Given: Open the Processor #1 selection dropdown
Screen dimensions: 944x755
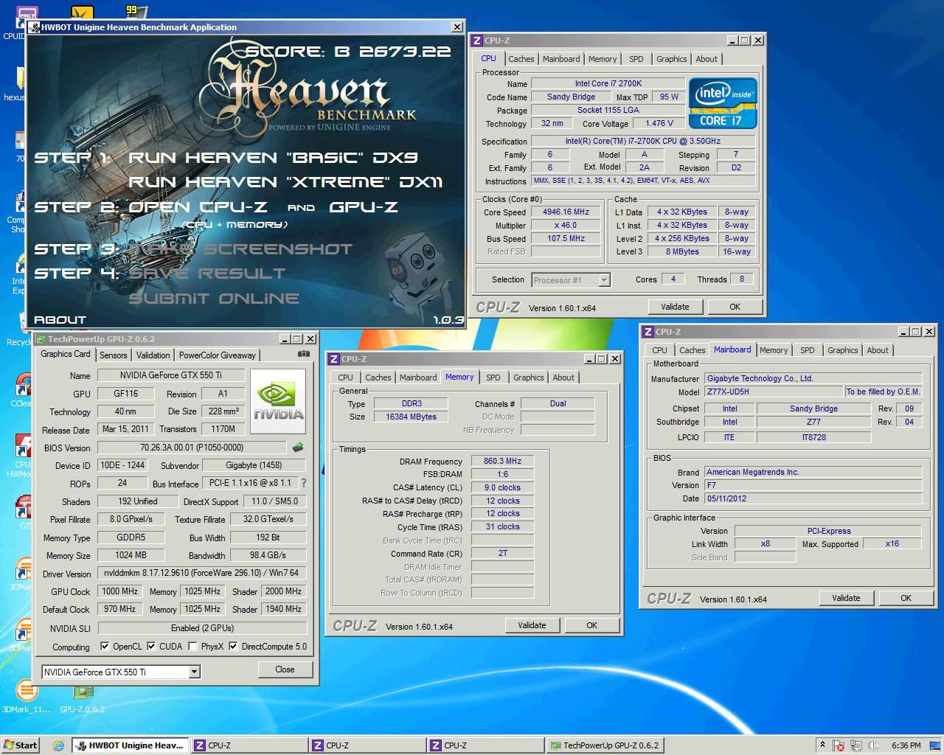Looking at the screenshot, I should pyautogui.click(x=604, y=280).
